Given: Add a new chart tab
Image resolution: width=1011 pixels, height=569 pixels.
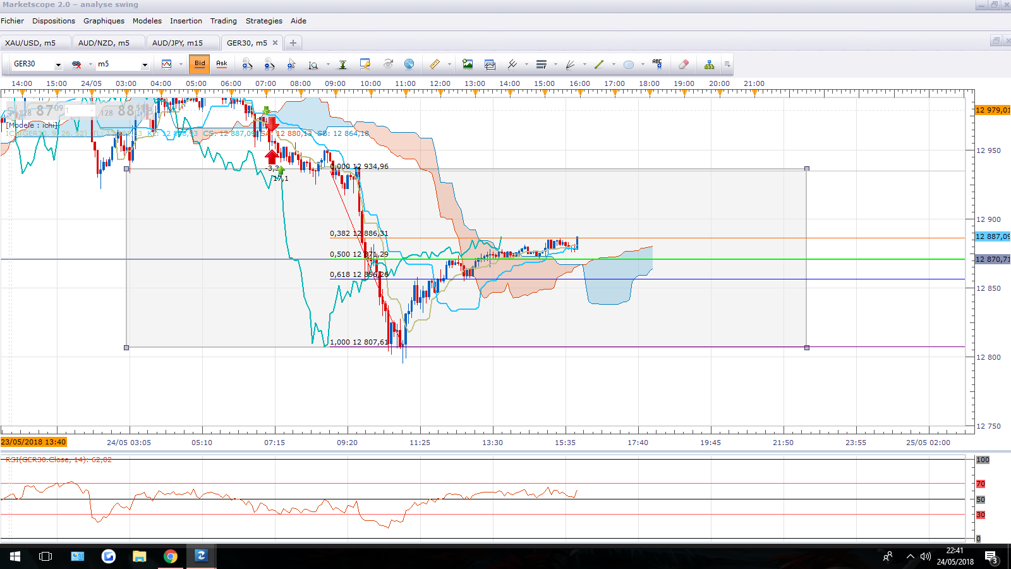Looking at the screenshot, I should click(x=293, y=43).
